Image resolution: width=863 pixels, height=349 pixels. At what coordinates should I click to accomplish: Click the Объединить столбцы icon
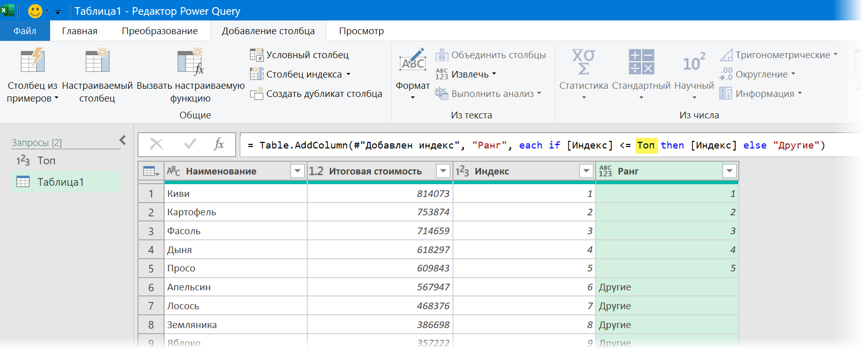[x=442, y=55]
